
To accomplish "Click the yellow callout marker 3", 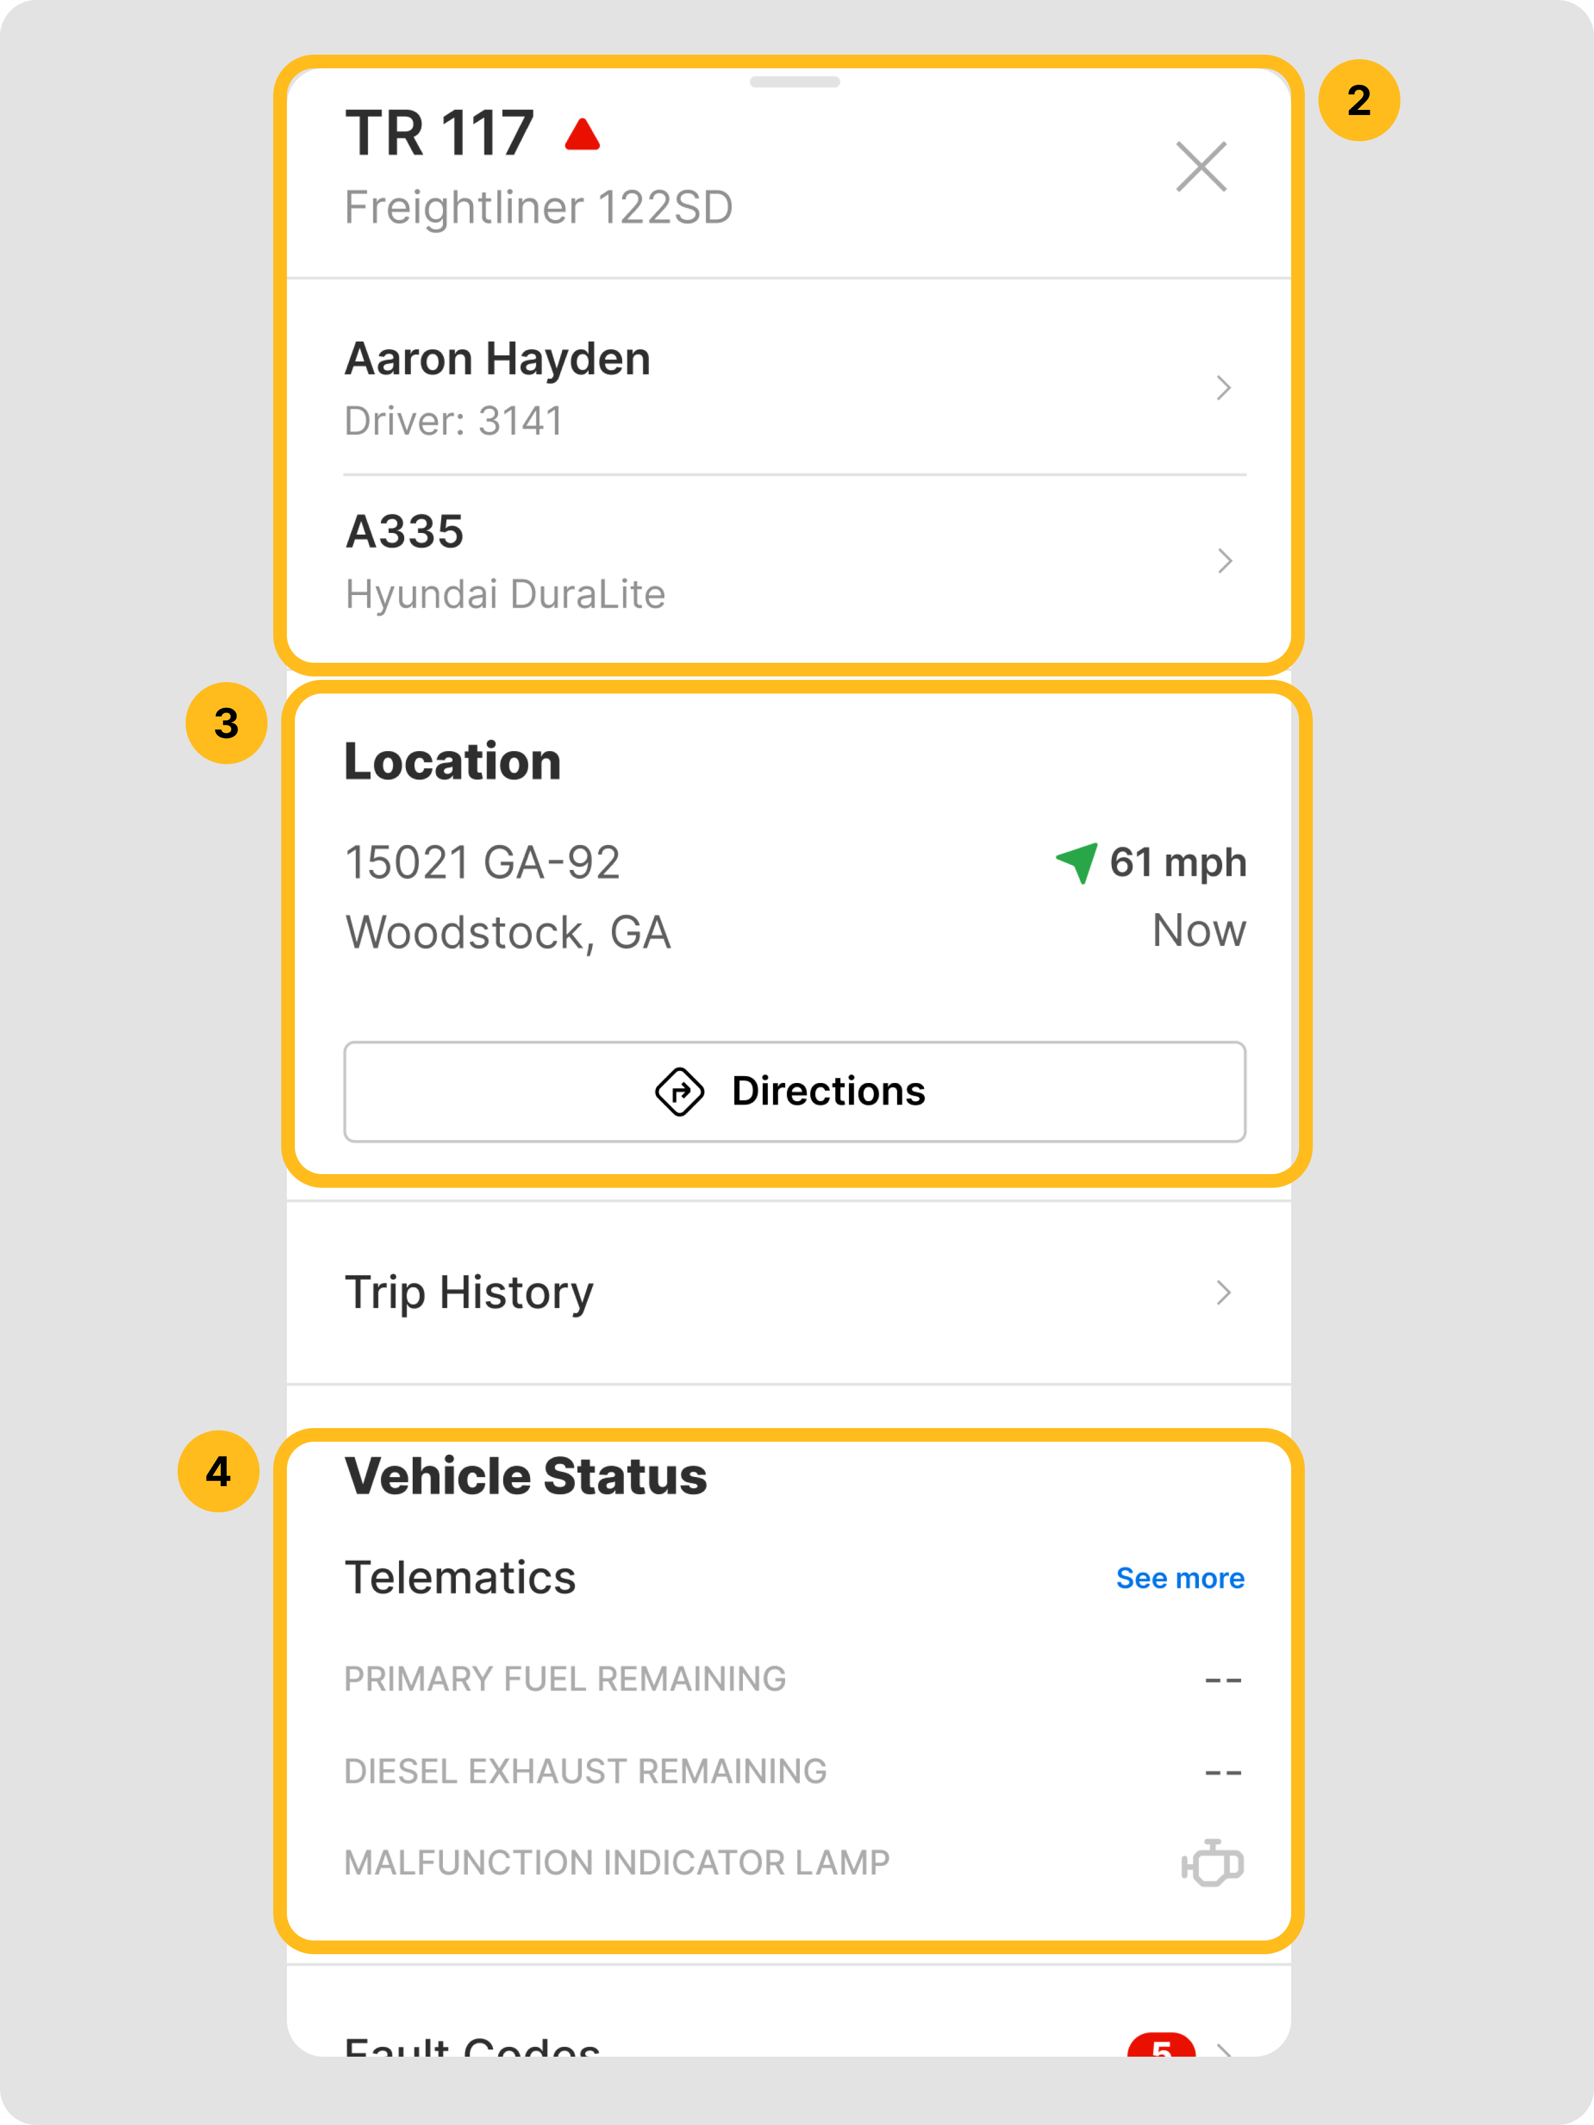I will pos(227,723).
